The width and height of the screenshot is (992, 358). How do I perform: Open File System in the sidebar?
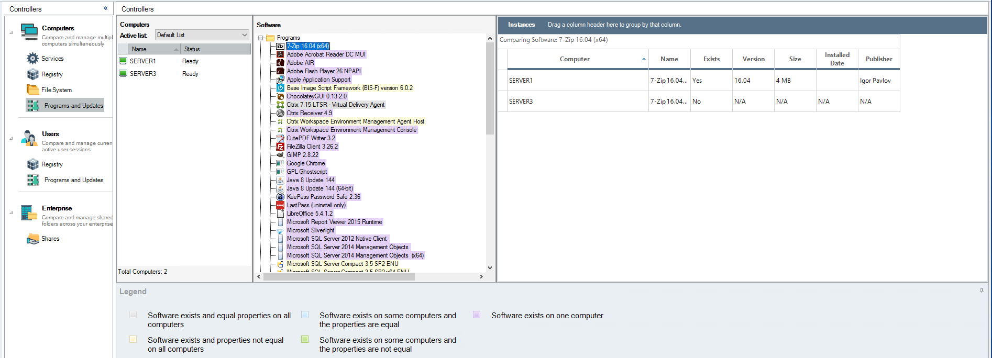[x=57, y=90]
